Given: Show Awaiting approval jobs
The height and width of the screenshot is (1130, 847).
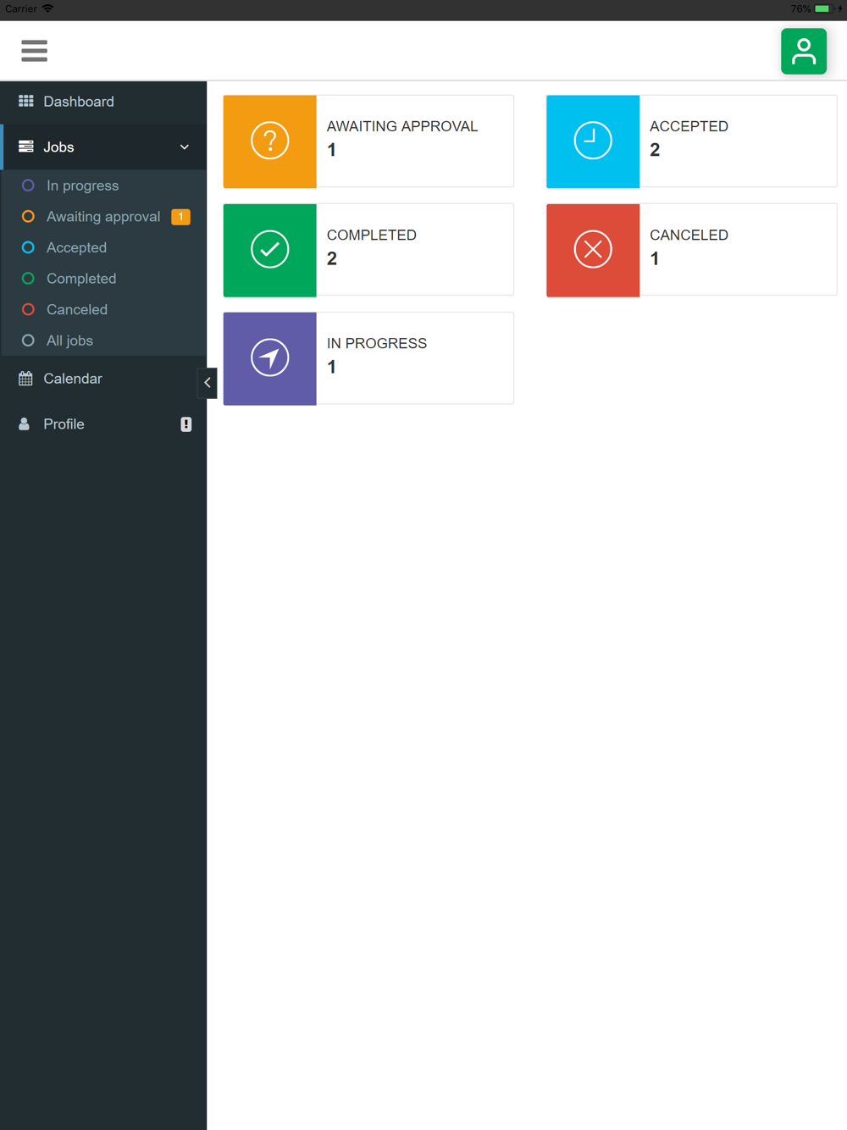Looking at the screenshot, I should (x=103, y=217).
